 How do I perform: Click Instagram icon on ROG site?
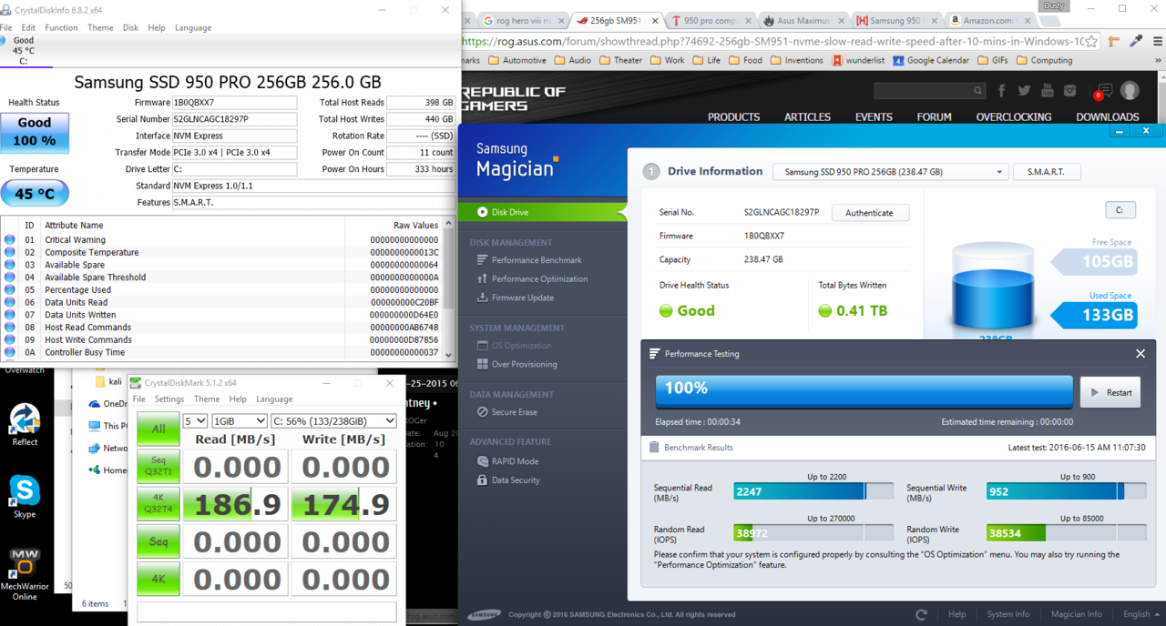click(x=1070, y=91)
